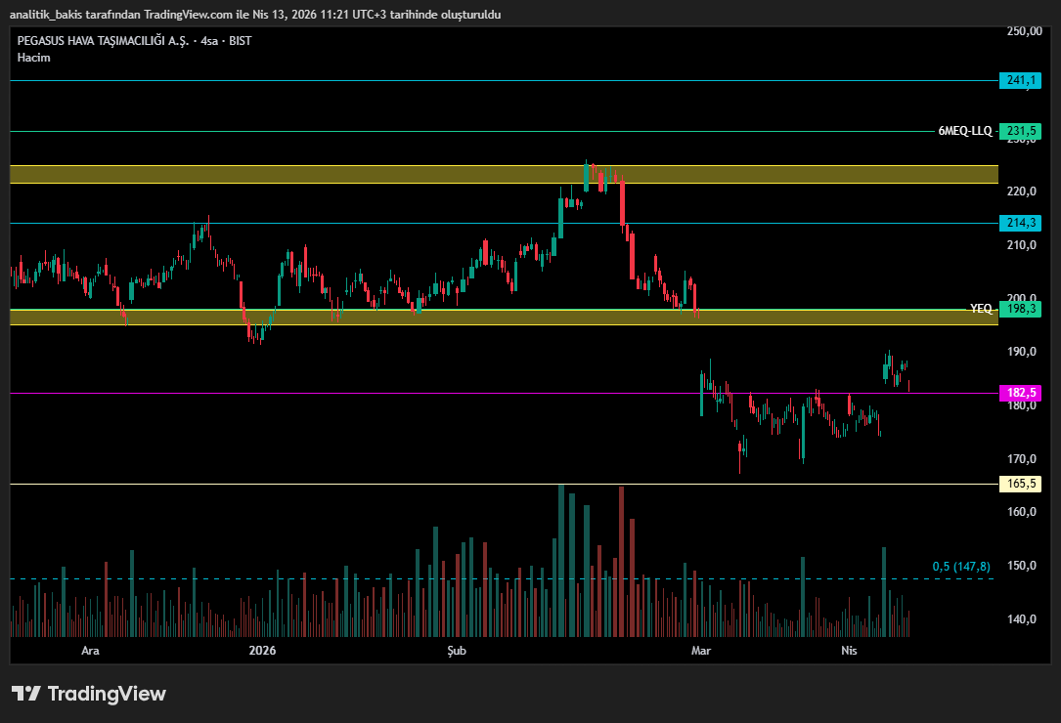
Task: Click the 241,1 price label
Action: click(x=1020, y=80)
